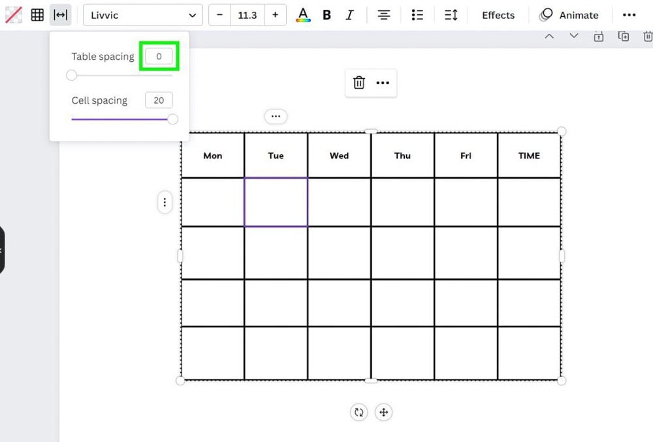Viewport: 653px width, 442px height.
Task: Change the text alignment
Action: [384, 15]
